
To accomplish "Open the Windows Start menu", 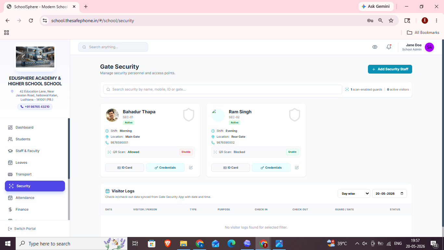I will tap(7, 243).
